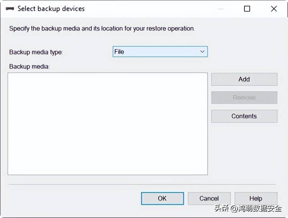The image size is (288, 218).
Task: Click the restore operation instruction text
Action: coord(102,29)
